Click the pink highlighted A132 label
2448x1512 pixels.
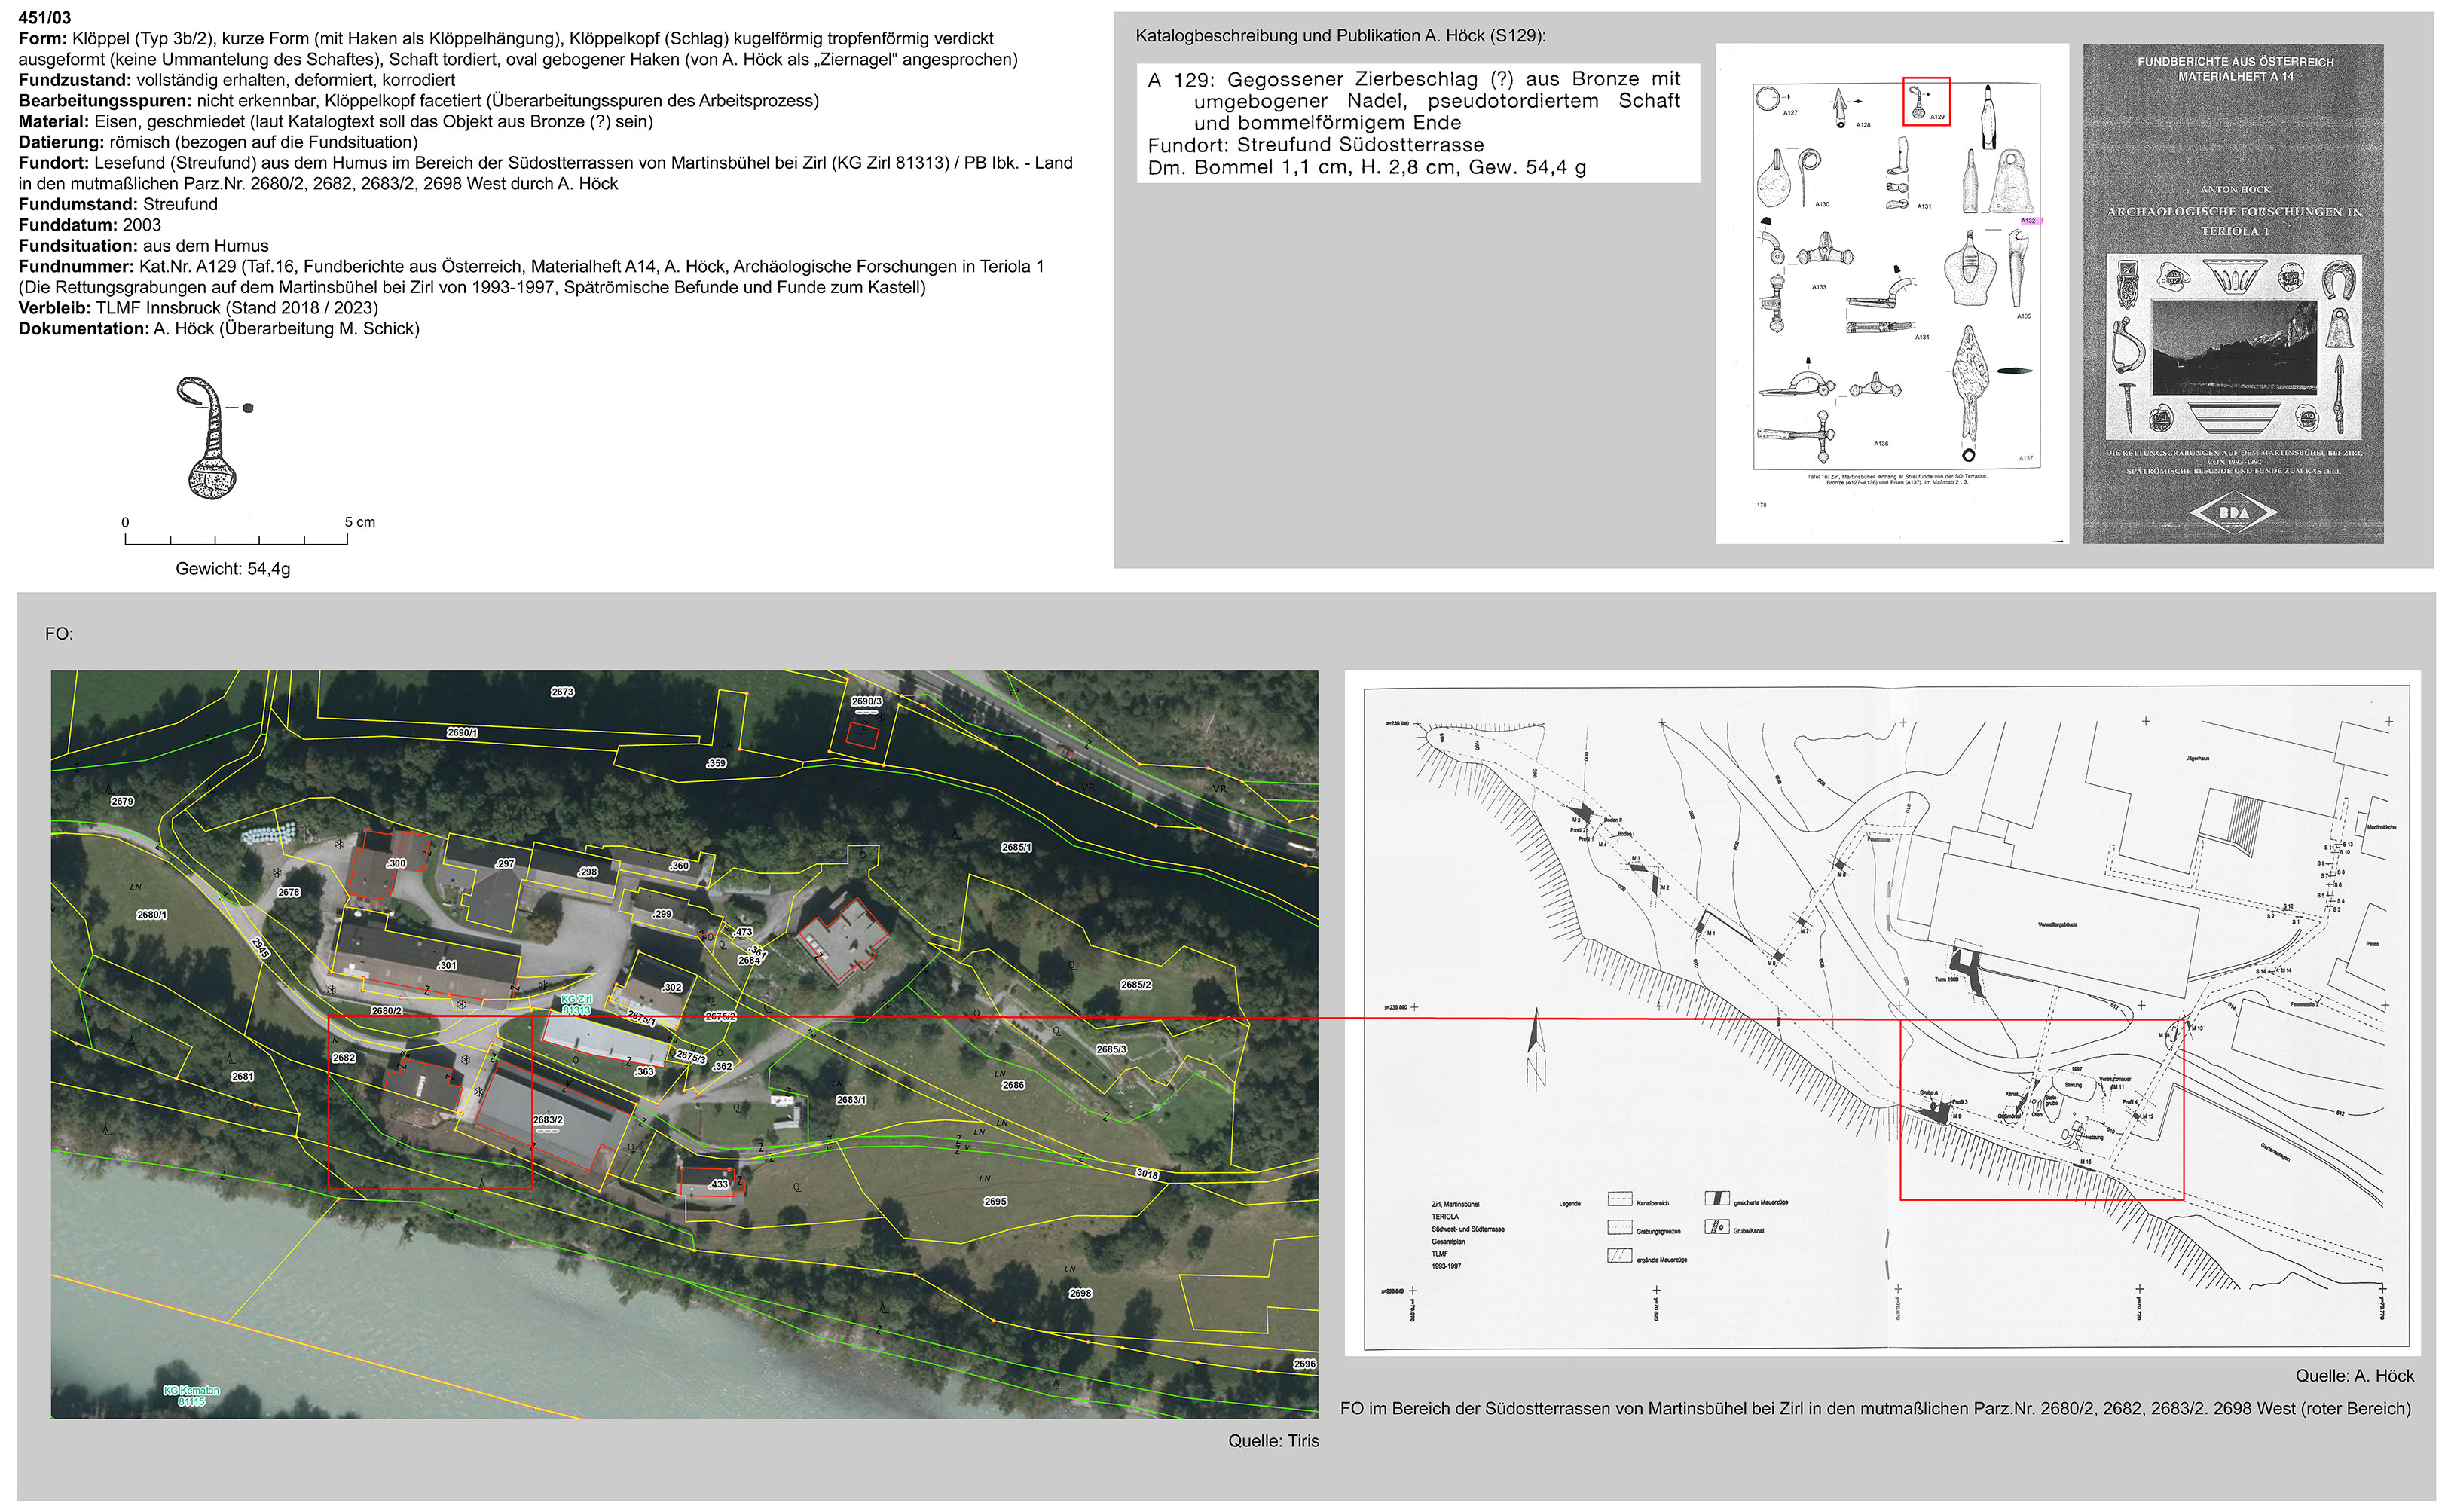point(2028,221)
